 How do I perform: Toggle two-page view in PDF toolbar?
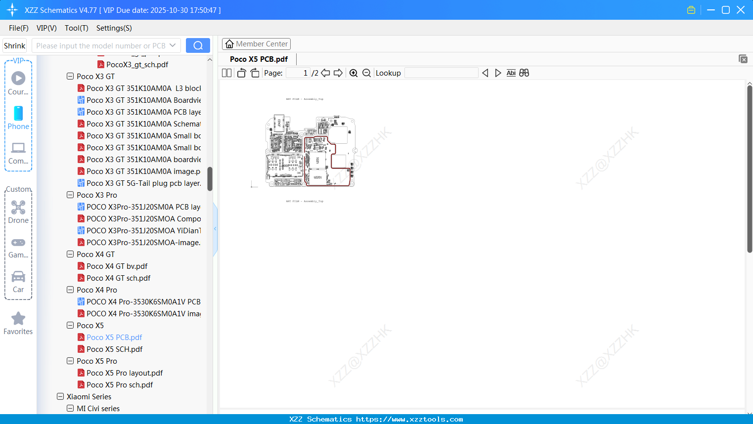(x=227, y=73)
